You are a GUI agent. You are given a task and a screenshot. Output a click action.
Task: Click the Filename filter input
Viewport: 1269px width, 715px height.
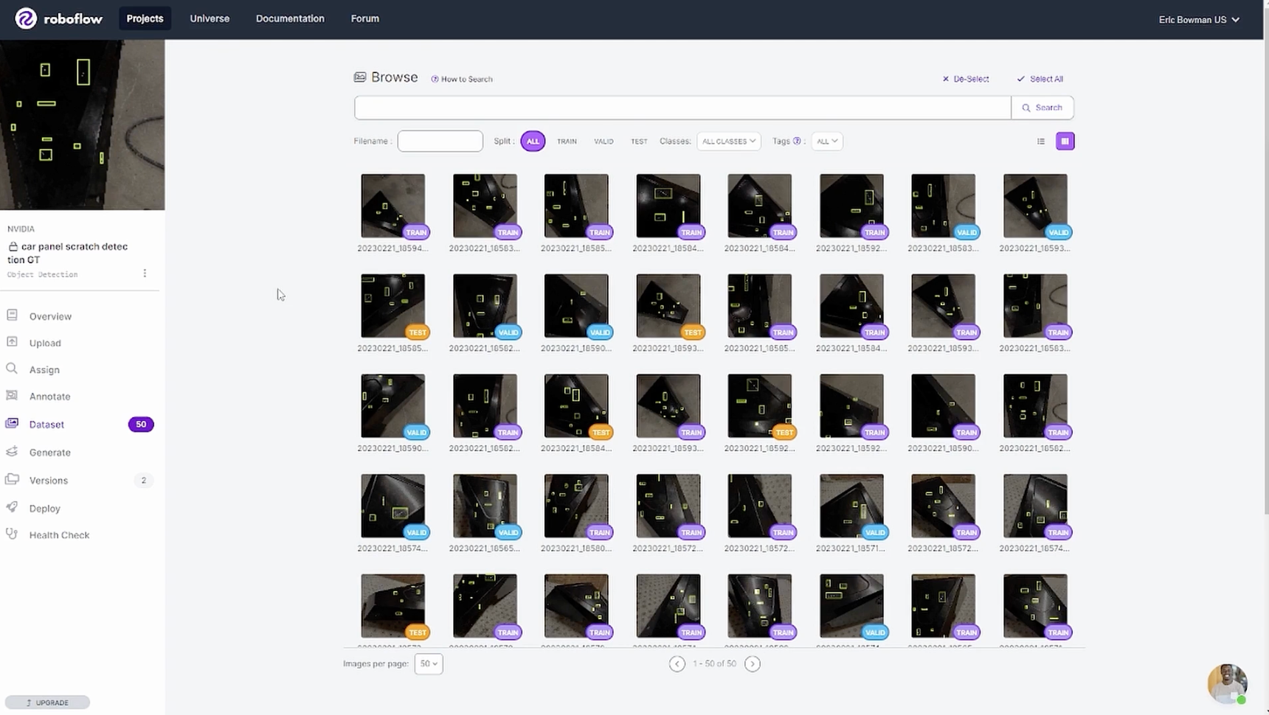(440, 141)
